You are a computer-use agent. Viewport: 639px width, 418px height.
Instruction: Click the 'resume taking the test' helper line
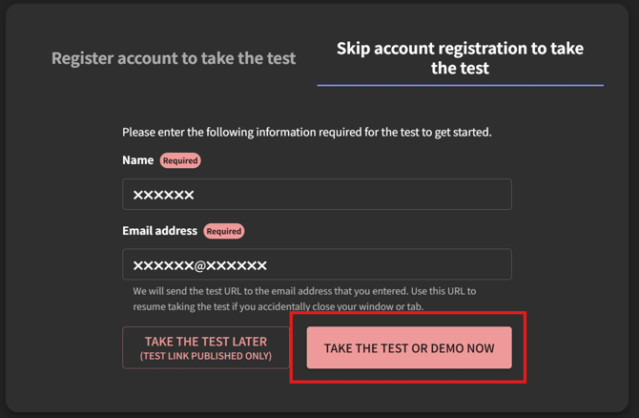coord(278,306)
